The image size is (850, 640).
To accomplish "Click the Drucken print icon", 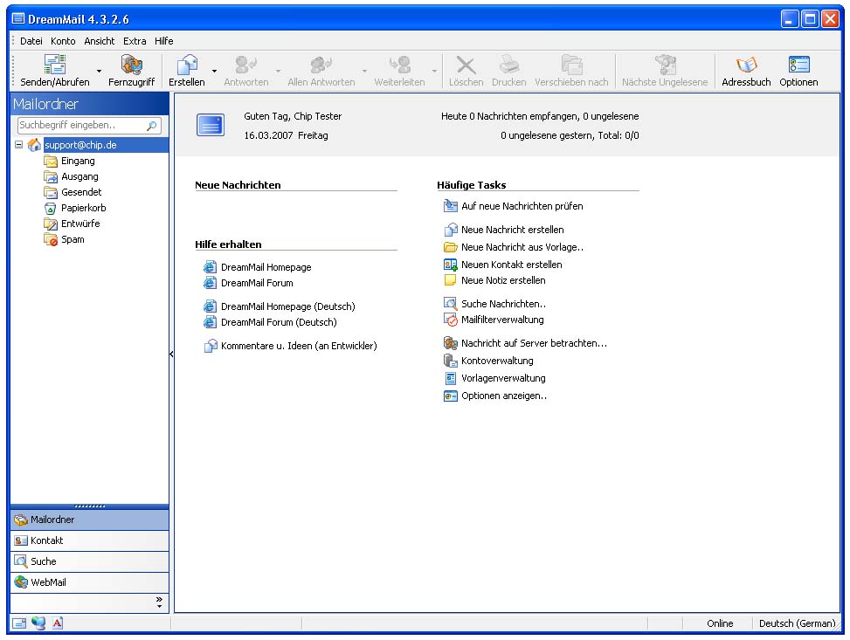I will 509,65.
